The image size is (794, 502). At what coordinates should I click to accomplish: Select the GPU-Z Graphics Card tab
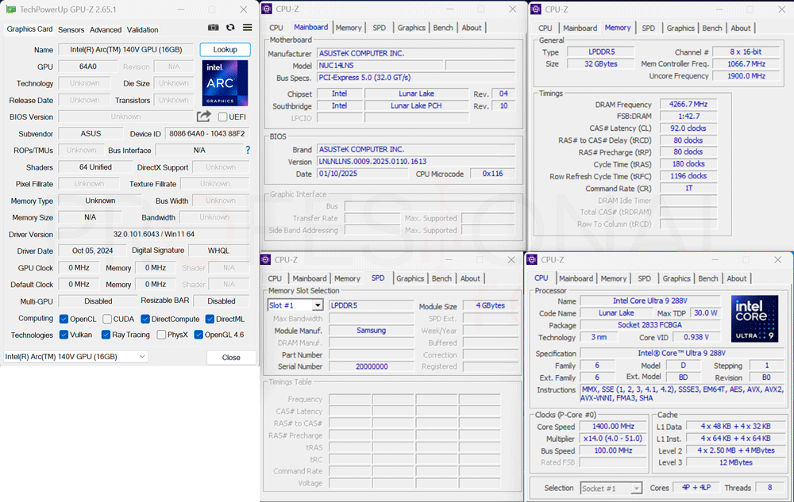(x=29, y=29)
